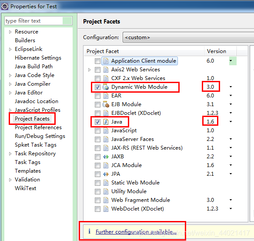Click the Java facet J icon

[106, 122]
